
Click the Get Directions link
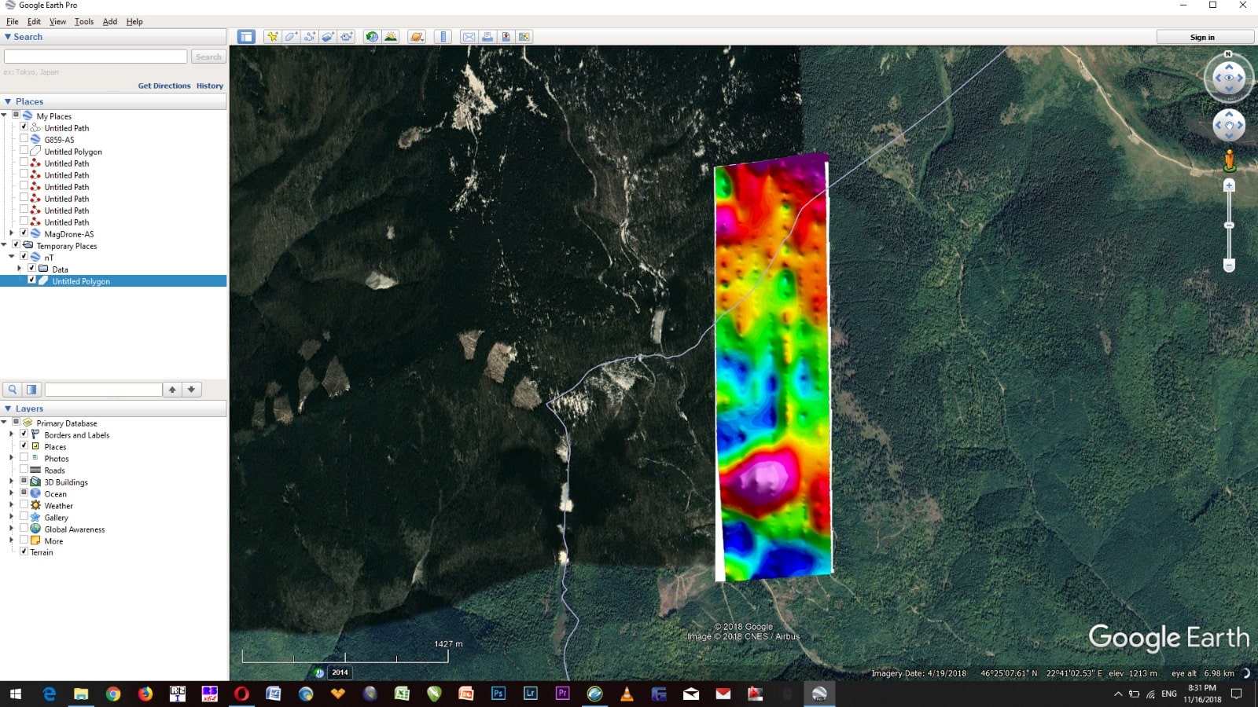point(164,86)
